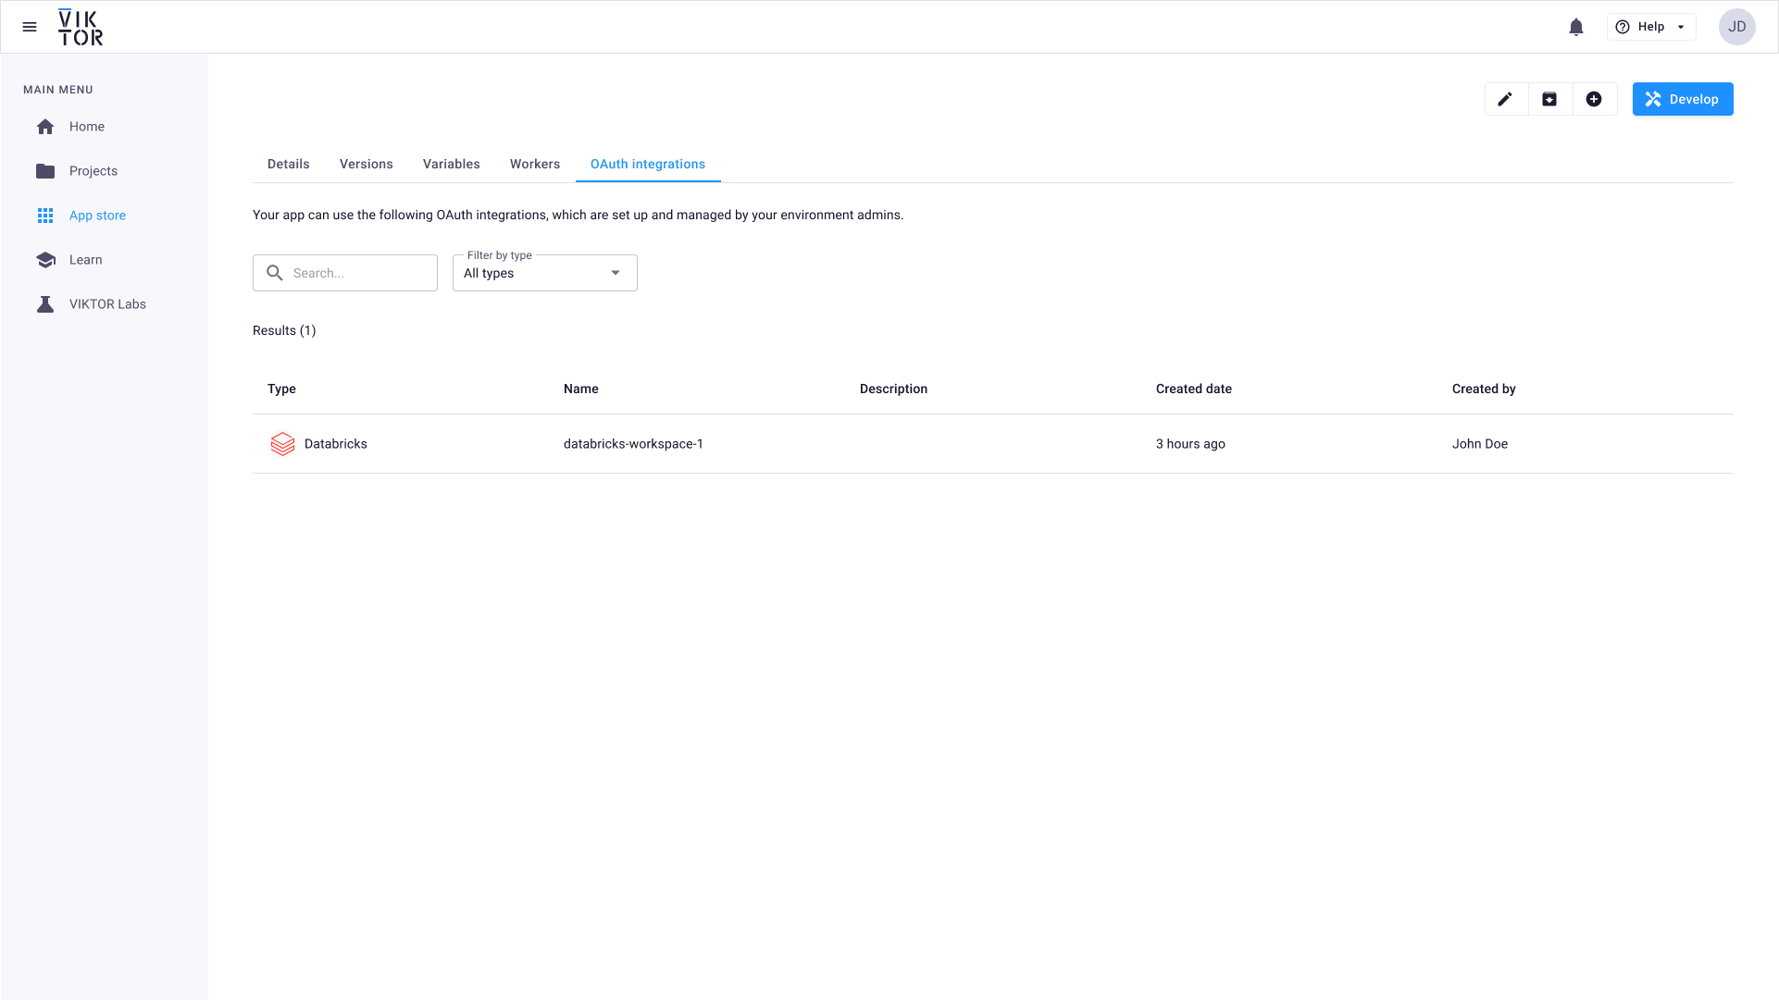The width and height of the screenshot is (1779, 1000).
Task: Switch to the Variables tab
Action: (451, 164)
